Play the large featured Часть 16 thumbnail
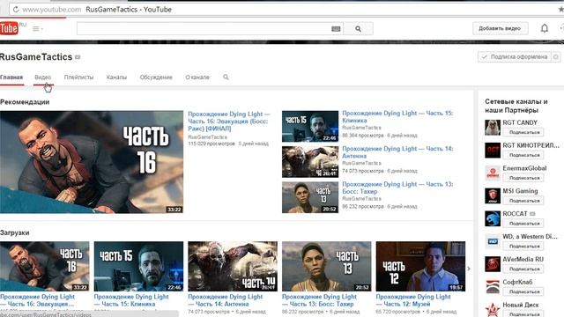The width and height of the screenshot is (564, 317). 92,162
